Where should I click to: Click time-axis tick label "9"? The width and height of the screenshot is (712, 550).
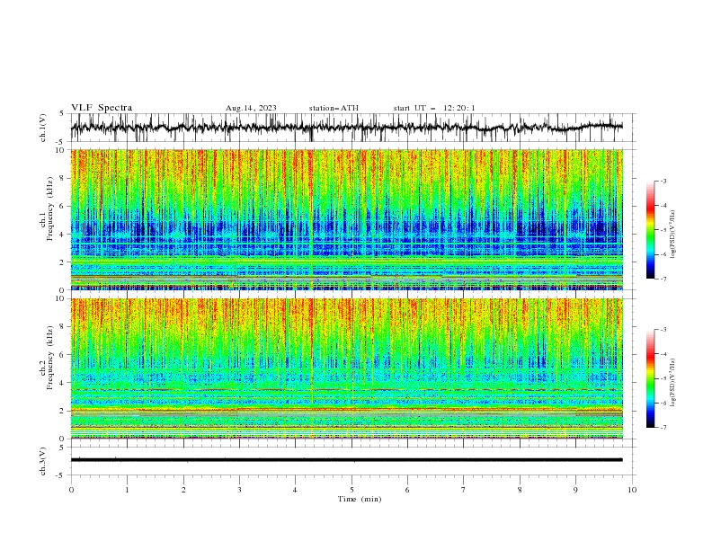pos(575,490)
